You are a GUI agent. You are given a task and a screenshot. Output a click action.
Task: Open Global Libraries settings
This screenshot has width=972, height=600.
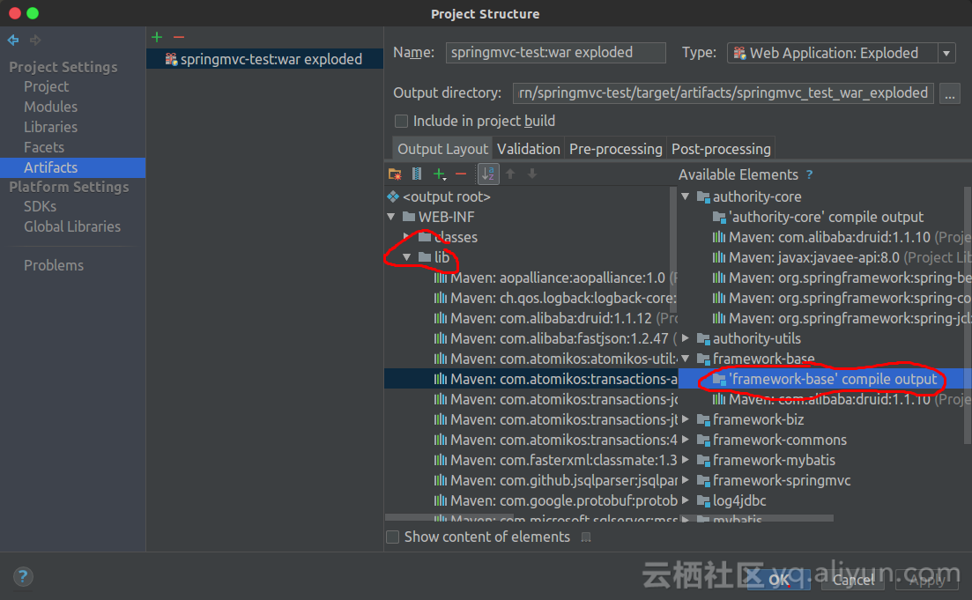(72, 226)
